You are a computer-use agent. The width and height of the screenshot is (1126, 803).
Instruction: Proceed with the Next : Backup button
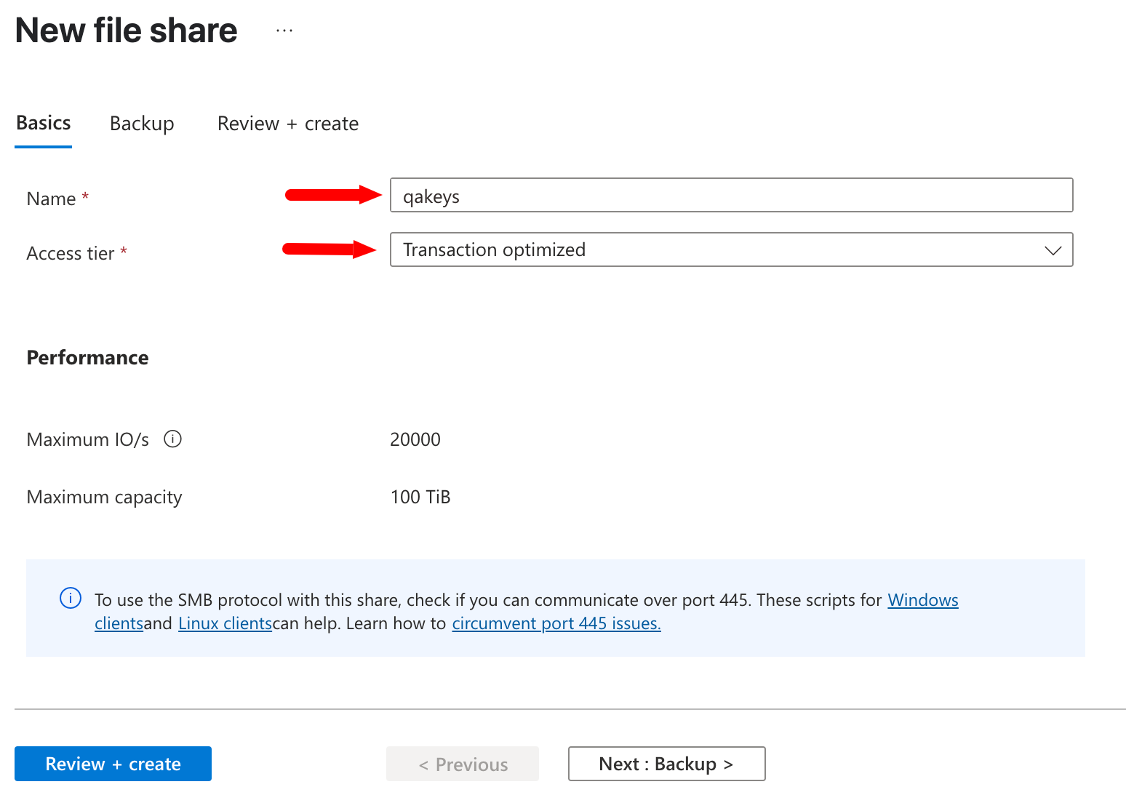tap(666, 764)
